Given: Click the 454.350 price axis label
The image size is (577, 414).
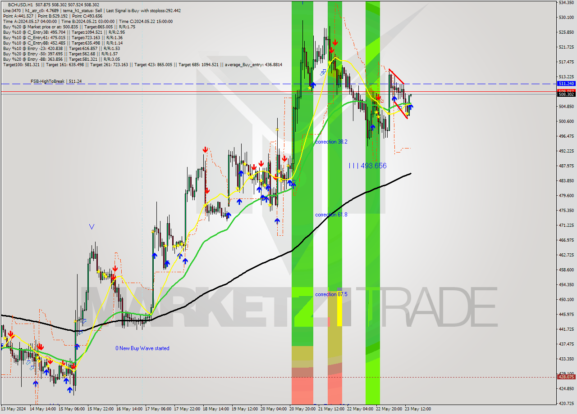Looking at the screenshot, I should click(x=566, y=284).
